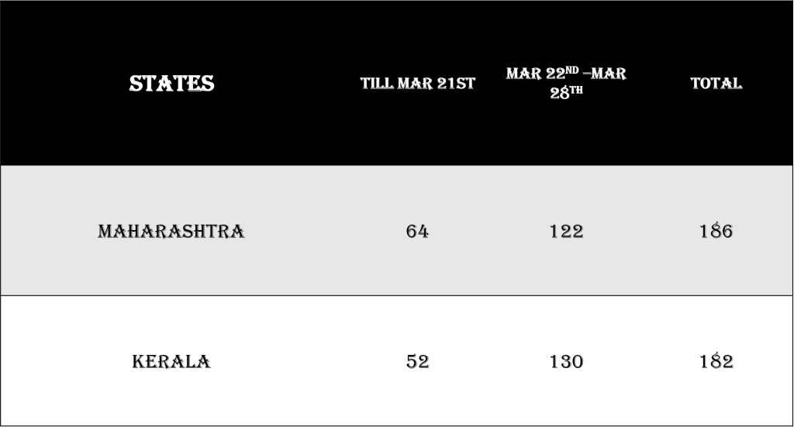
Task: Click the value 130 in Kerala row
Action: 566,362
